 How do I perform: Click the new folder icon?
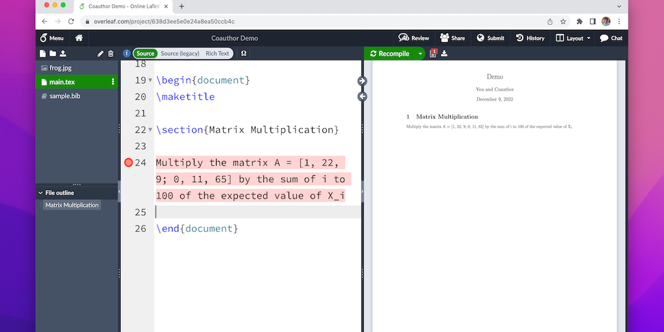point(53,54)
